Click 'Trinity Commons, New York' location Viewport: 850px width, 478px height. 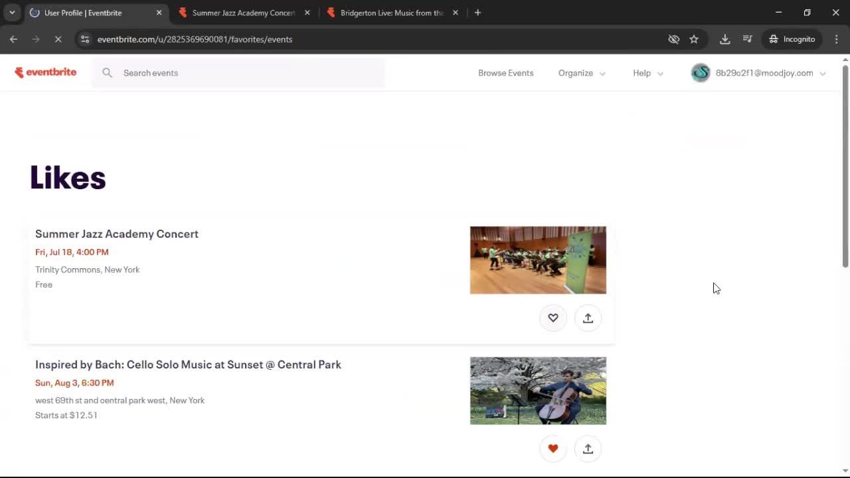pos(88,270)
